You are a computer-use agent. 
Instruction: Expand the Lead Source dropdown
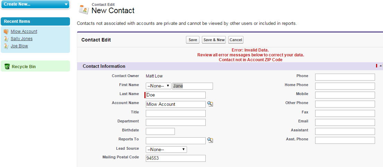166,149
